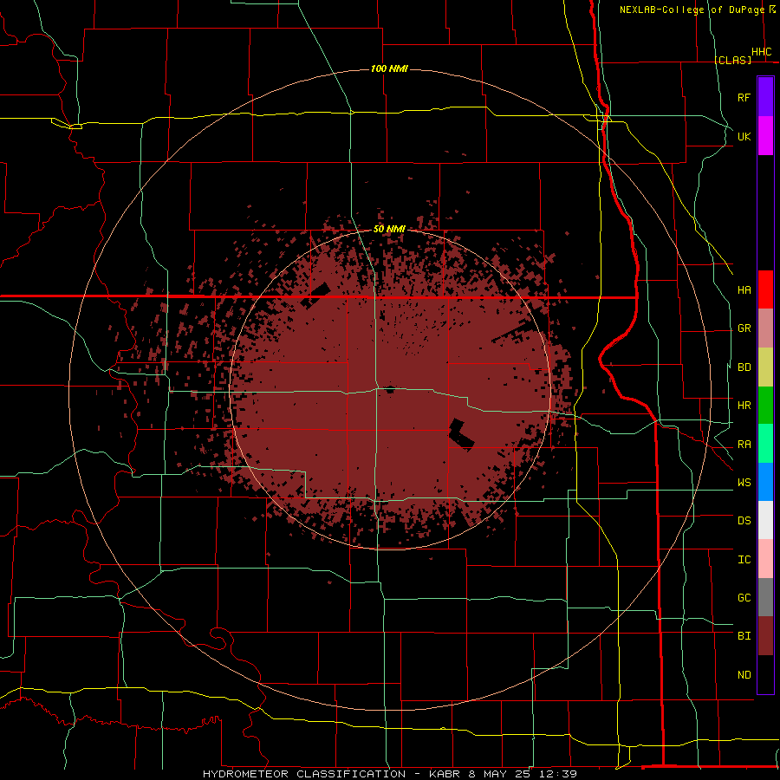Click the "KABR" radar station identifier

[x=445, y=774]
